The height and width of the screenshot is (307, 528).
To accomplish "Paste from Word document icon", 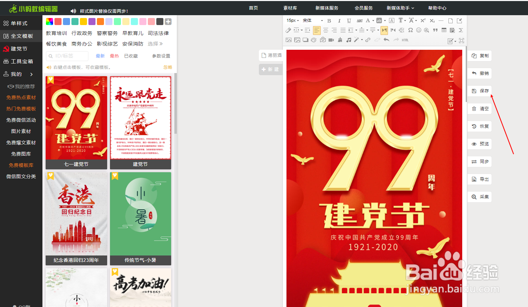I will point(452,30).
